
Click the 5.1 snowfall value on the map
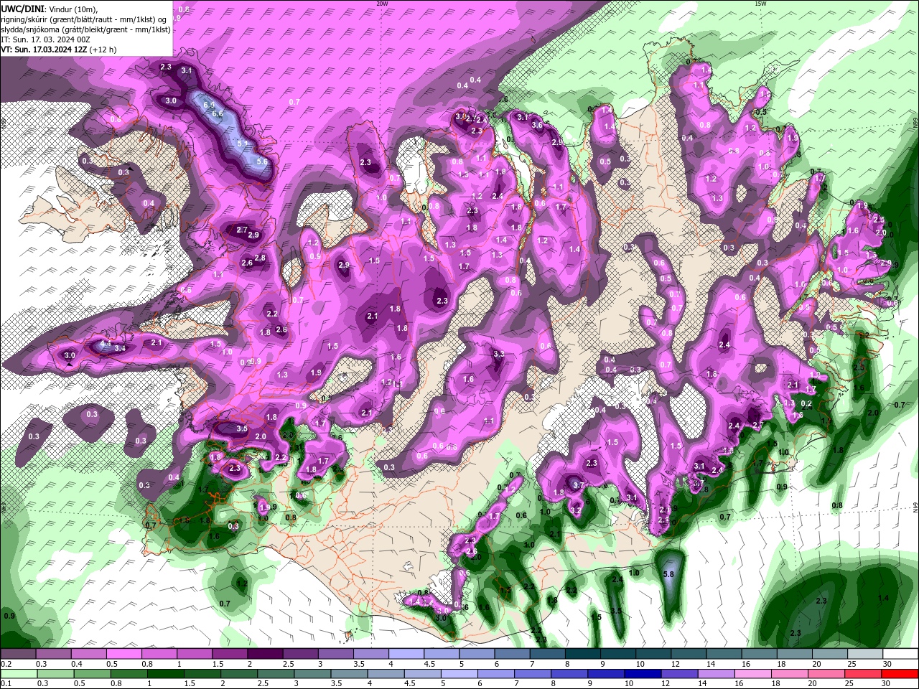click(243, 144)
